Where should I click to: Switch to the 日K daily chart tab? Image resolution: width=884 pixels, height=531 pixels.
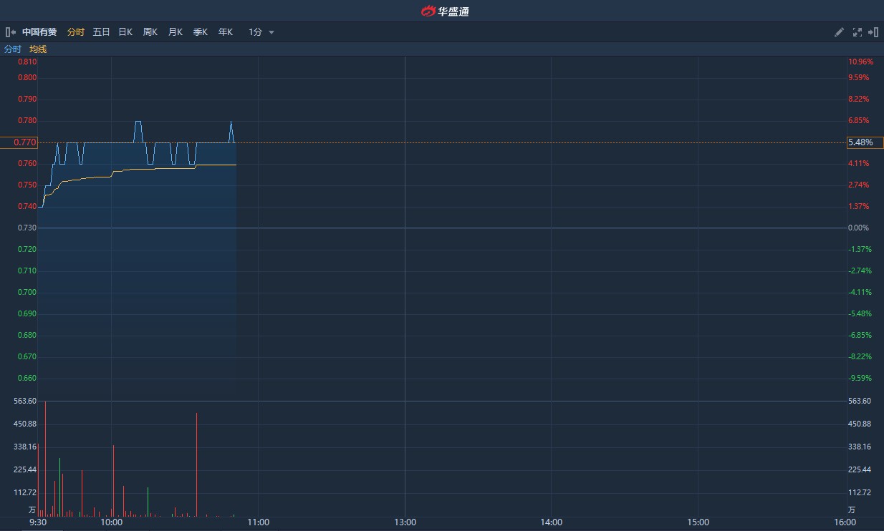tap(125, 32)
